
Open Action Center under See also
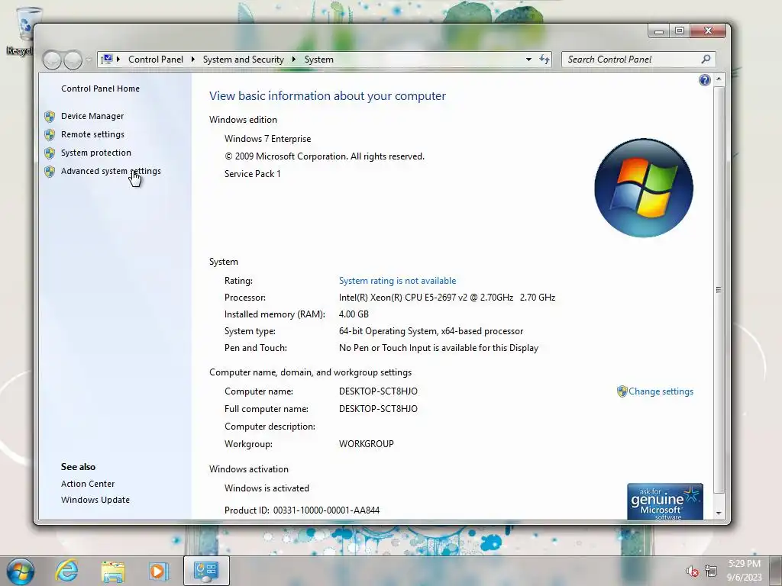click(x=88, y=484)
